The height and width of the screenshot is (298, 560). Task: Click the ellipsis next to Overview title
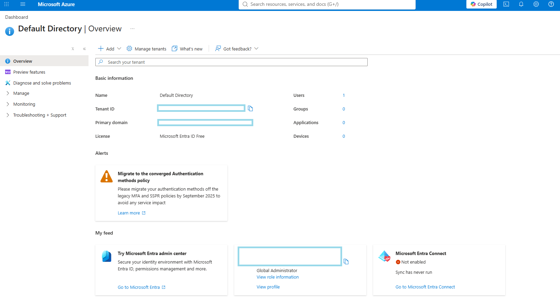[132, 29]
